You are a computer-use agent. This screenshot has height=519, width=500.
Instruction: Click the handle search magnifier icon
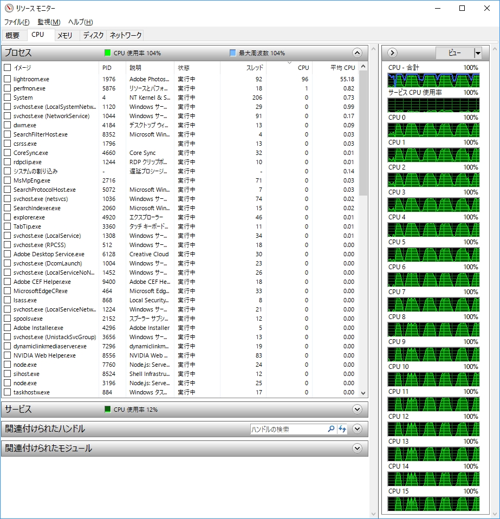point(331,429)
